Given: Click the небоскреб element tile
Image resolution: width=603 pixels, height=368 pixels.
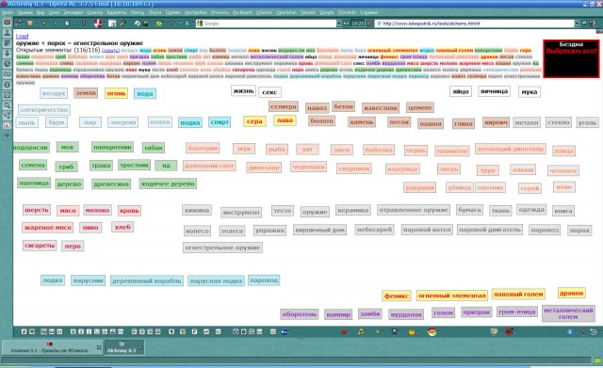Looking at the screenshot, I should pos(374,230).
